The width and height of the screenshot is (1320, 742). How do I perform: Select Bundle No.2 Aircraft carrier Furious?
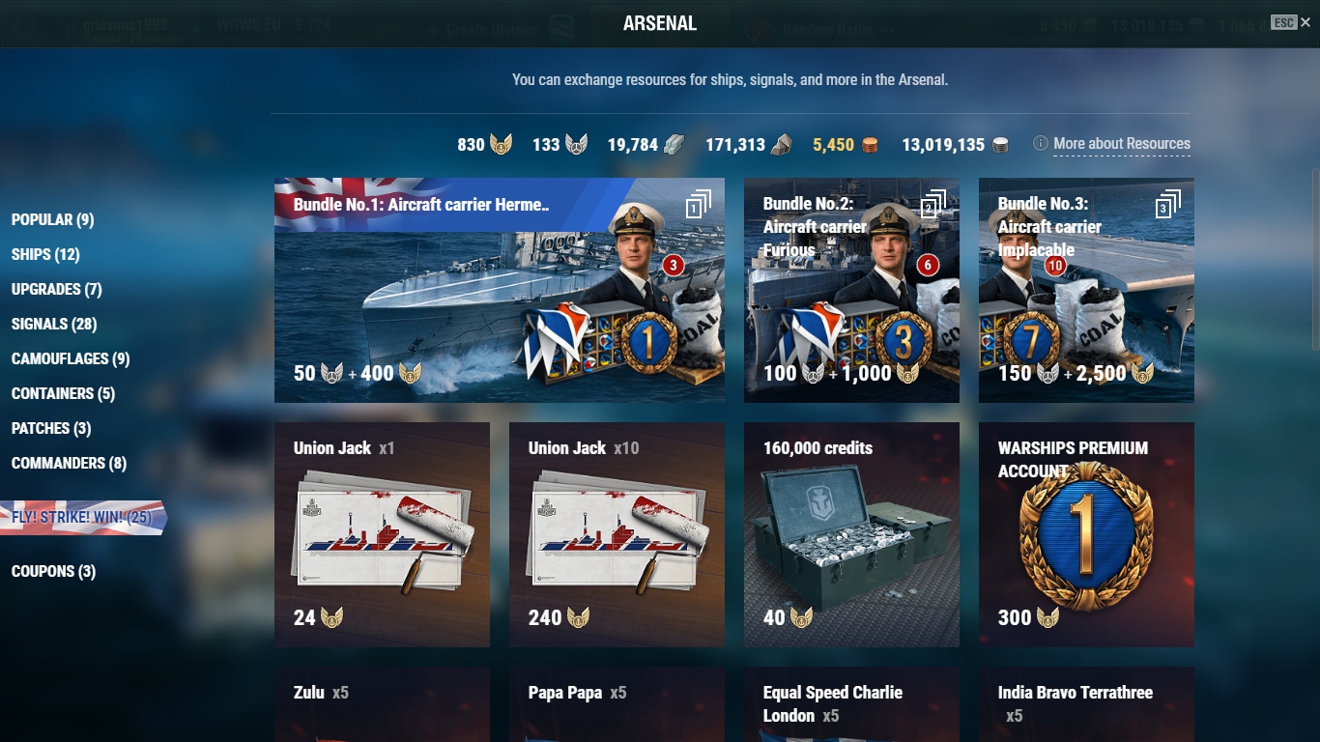(851, 290)
